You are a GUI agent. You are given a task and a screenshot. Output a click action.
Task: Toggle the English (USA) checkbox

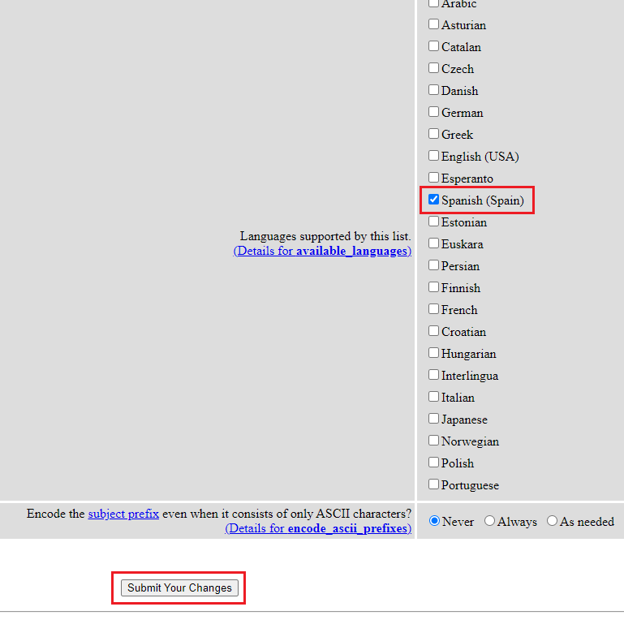click(434, 156)
